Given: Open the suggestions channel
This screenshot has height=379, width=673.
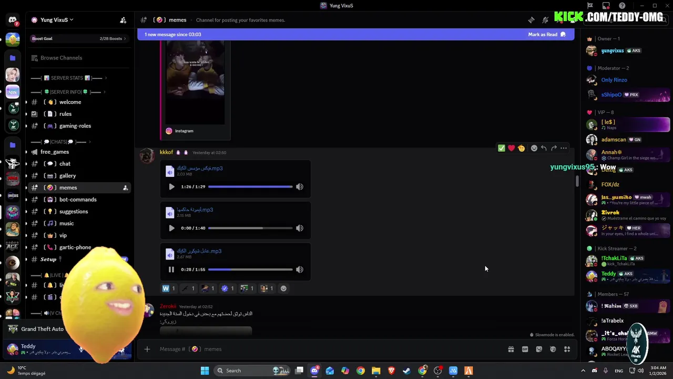Looking at the screenshot, I should (79, 212).
